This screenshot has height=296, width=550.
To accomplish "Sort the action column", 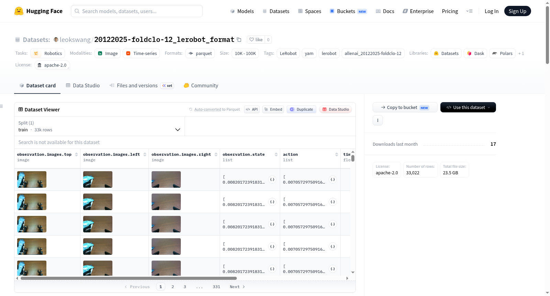I will [337, 154].
